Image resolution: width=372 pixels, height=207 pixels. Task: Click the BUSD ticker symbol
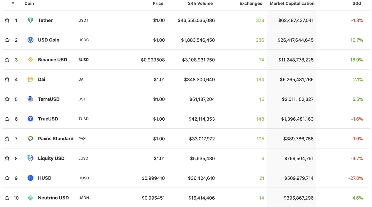point(83,60)
